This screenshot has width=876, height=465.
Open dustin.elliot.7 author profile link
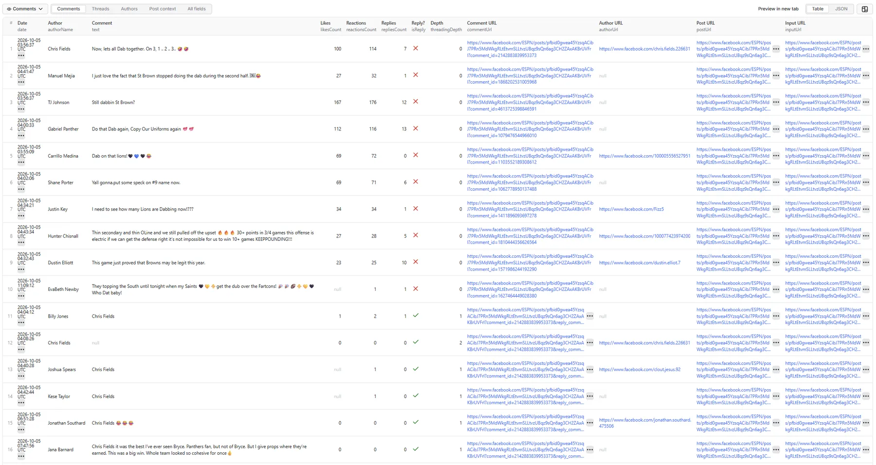[x=639, y=263]
